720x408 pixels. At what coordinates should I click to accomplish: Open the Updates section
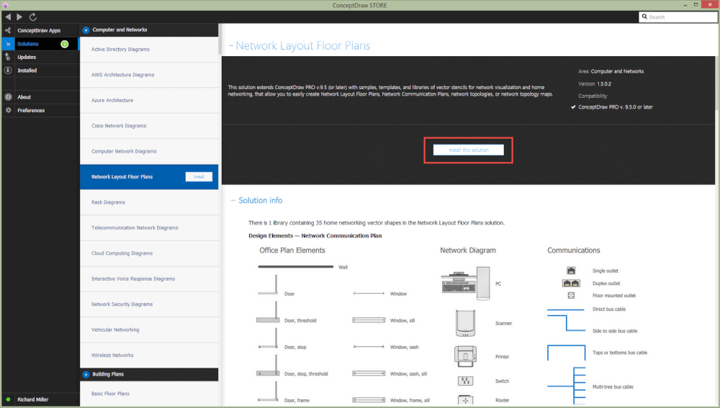[x=27, y=57]
